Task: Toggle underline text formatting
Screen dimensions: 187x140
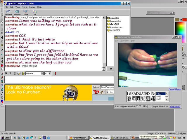Action: (15, 73)
